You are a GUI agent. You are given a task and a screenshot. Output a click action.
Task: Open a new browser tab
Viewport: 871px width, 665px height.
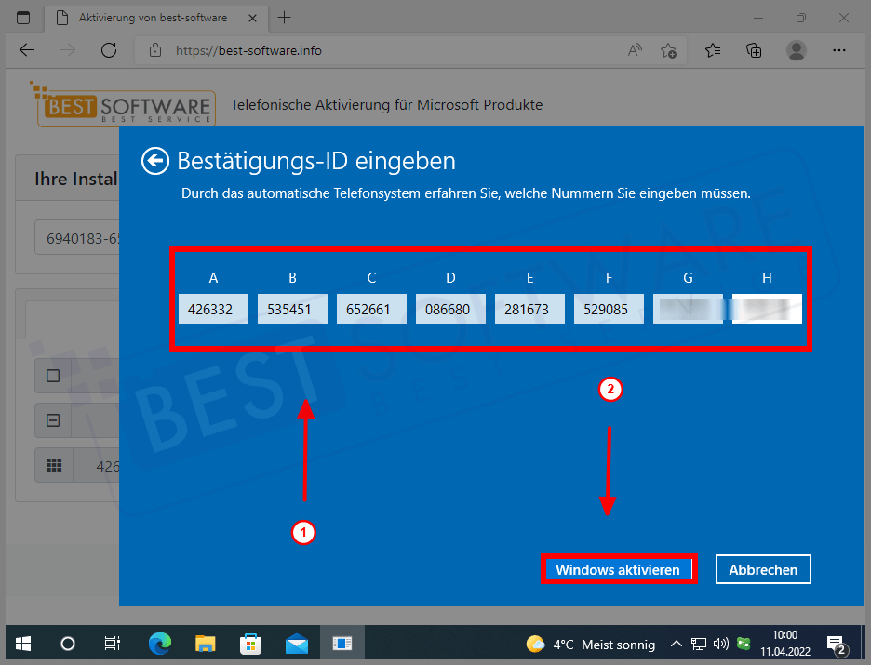tap(285, 17)
